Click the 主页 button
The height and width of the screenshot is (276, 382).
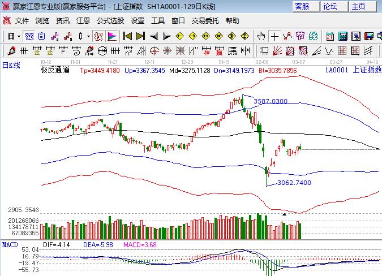(358, 7)
